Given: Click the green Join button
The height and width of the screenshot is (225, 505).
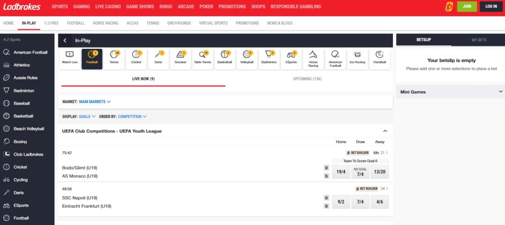Looking at the screenshot, I should pyautogui.click(x=467, y=6).
